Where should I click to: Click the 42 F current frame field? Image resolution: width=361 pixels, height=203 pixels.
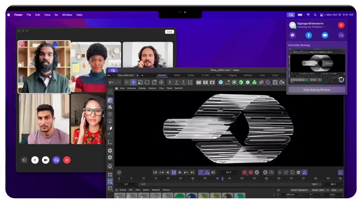tap(229, 172)
